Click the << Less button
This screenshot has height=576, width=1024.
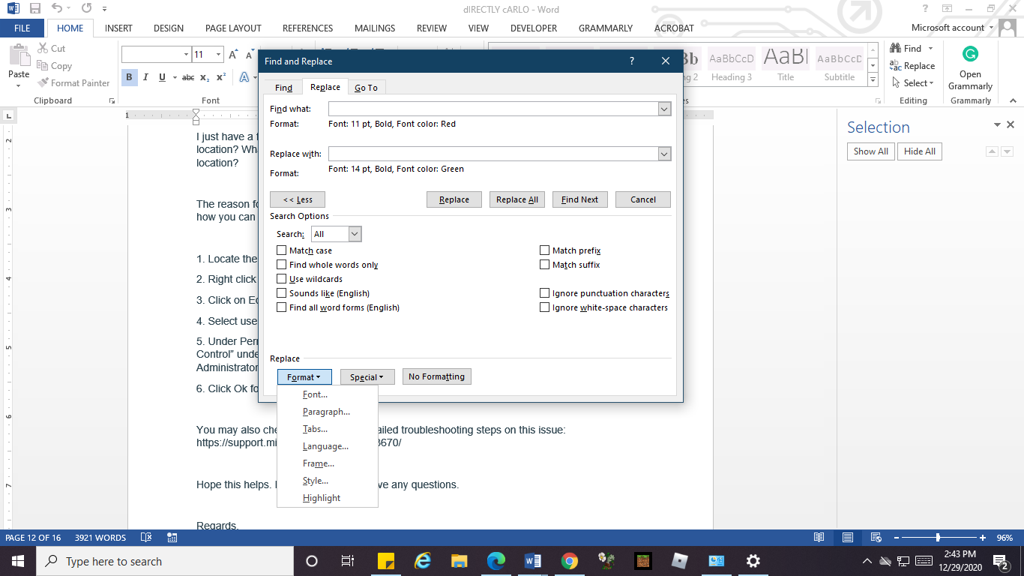pyautogui.click(x=298, y=199)
